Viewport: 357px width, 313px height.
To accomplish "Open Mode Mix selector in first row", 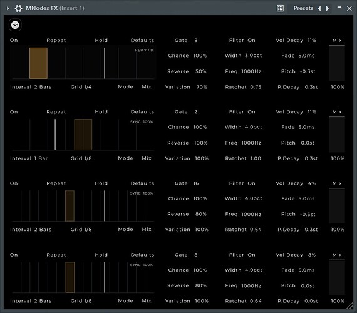I will pos(135,87).
